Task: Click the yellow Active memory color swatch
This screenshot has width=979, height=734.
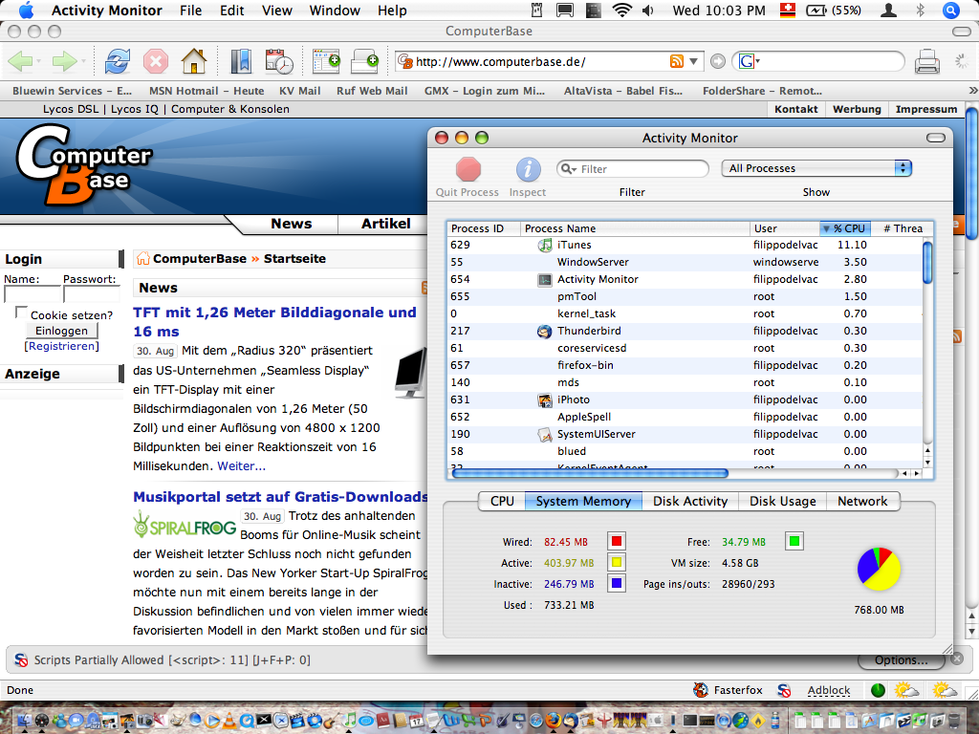Action: pos(617,562)
